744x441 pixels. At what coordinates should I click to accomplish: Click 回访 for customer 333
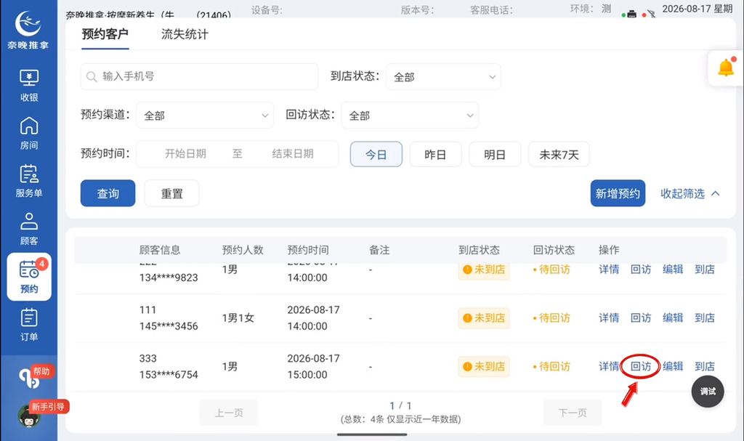(x=641, y=366)
